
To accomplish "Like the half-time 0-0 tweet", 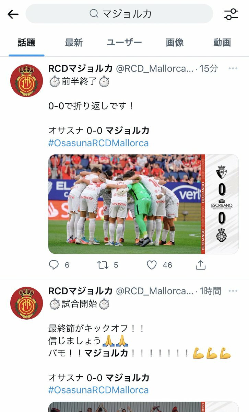I will [152, 265].
